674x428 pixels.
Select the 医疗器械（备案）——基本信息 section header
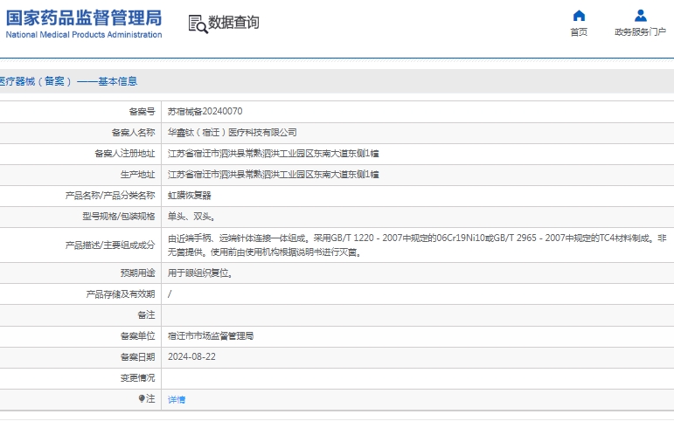click(68, 81)
